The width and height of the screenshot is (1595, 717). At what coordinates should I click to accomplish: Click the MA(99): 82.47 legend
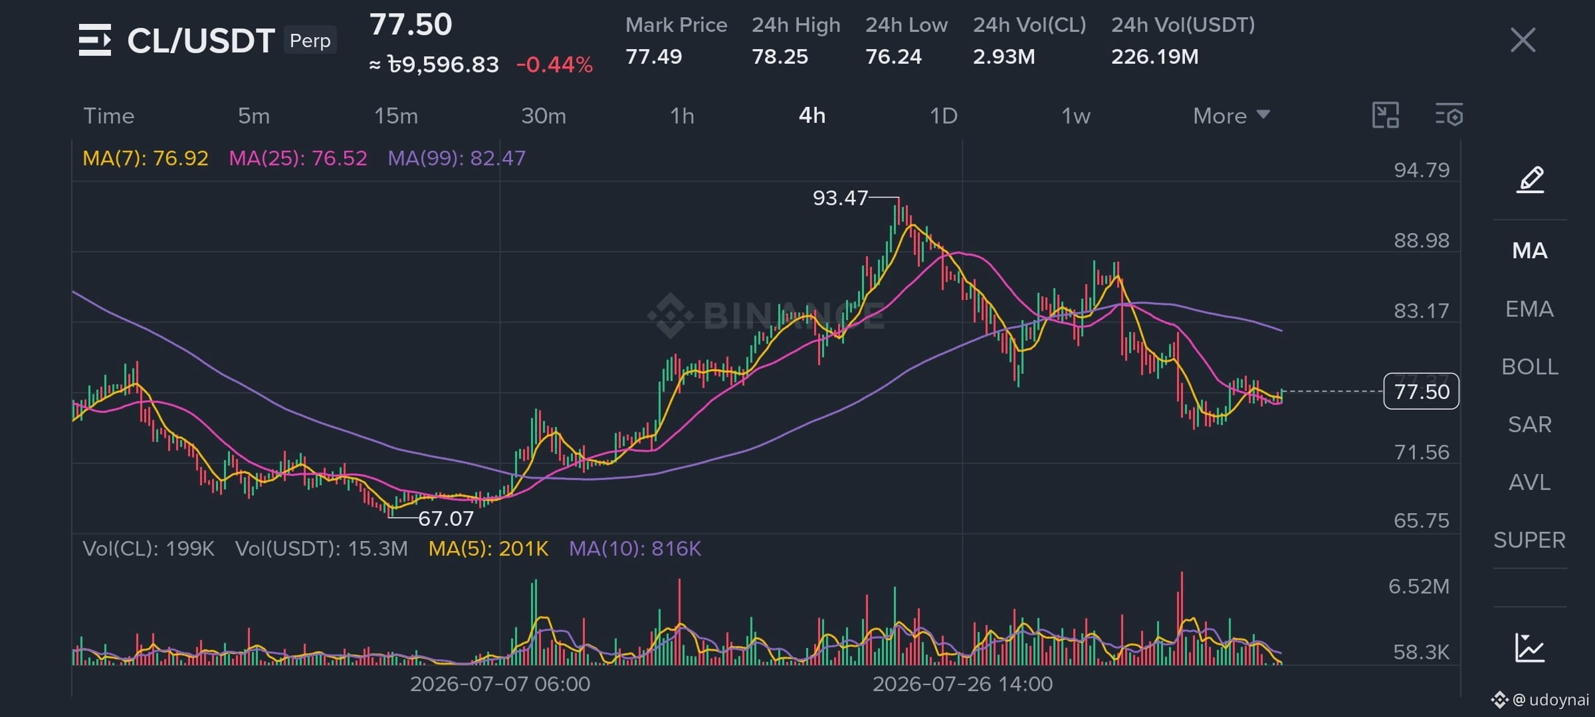(457, 158)
